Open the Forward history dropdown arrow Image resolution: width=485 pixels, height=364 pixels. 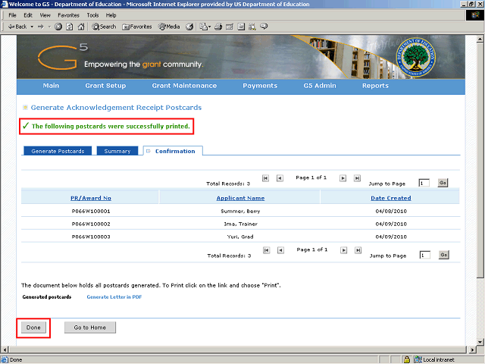tap(49, 27)
